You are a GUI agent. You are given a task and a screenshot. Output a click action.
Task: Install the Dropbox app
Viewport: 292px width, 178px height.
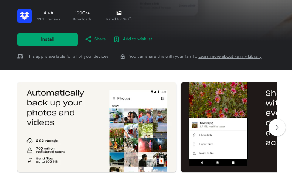coord(48,39)
